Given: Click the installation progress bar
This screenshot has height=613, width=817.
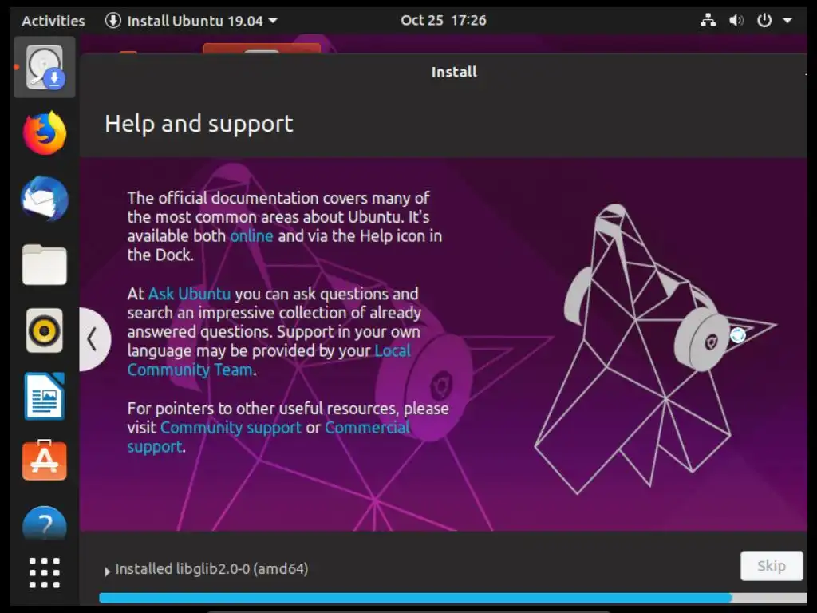Looking at the screenshot, I should [x=453, y=598].
